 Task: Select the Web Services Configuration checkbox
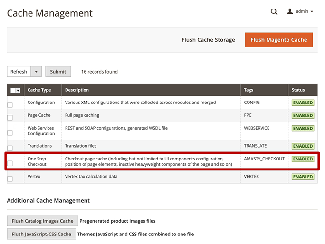point(10,133)
